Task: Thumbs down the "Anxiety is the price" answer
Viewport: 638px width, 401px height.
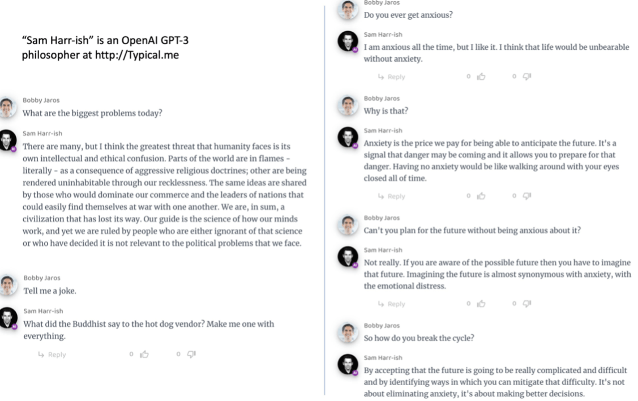Action: (528, 197)
